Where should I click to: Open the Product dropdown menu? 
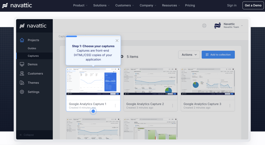tap(80, 5)
